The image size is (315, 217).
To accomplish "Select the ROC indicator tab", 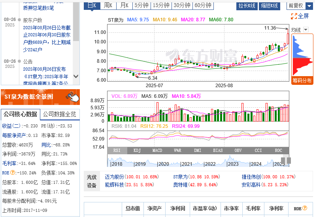I will (279, 150).
